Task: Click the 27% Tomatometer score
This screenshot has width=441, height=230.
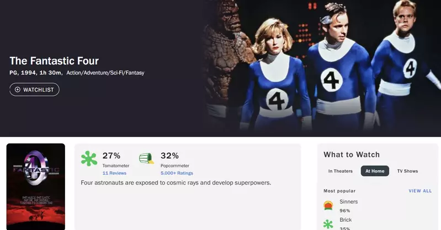Action: tap(111, 156)
